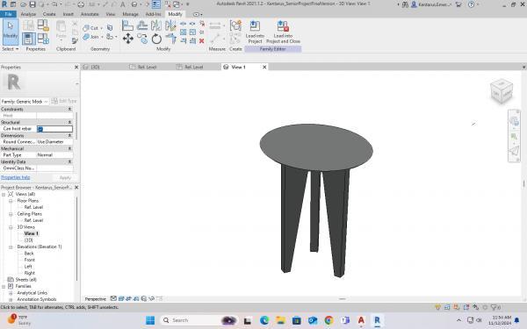Select the Rotate tool
The image size is (527, 329).
click(x=156, y=39)
